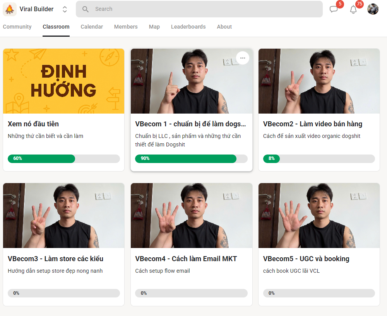
Task: Click the 60% progress bar
Action: (64, 159)
